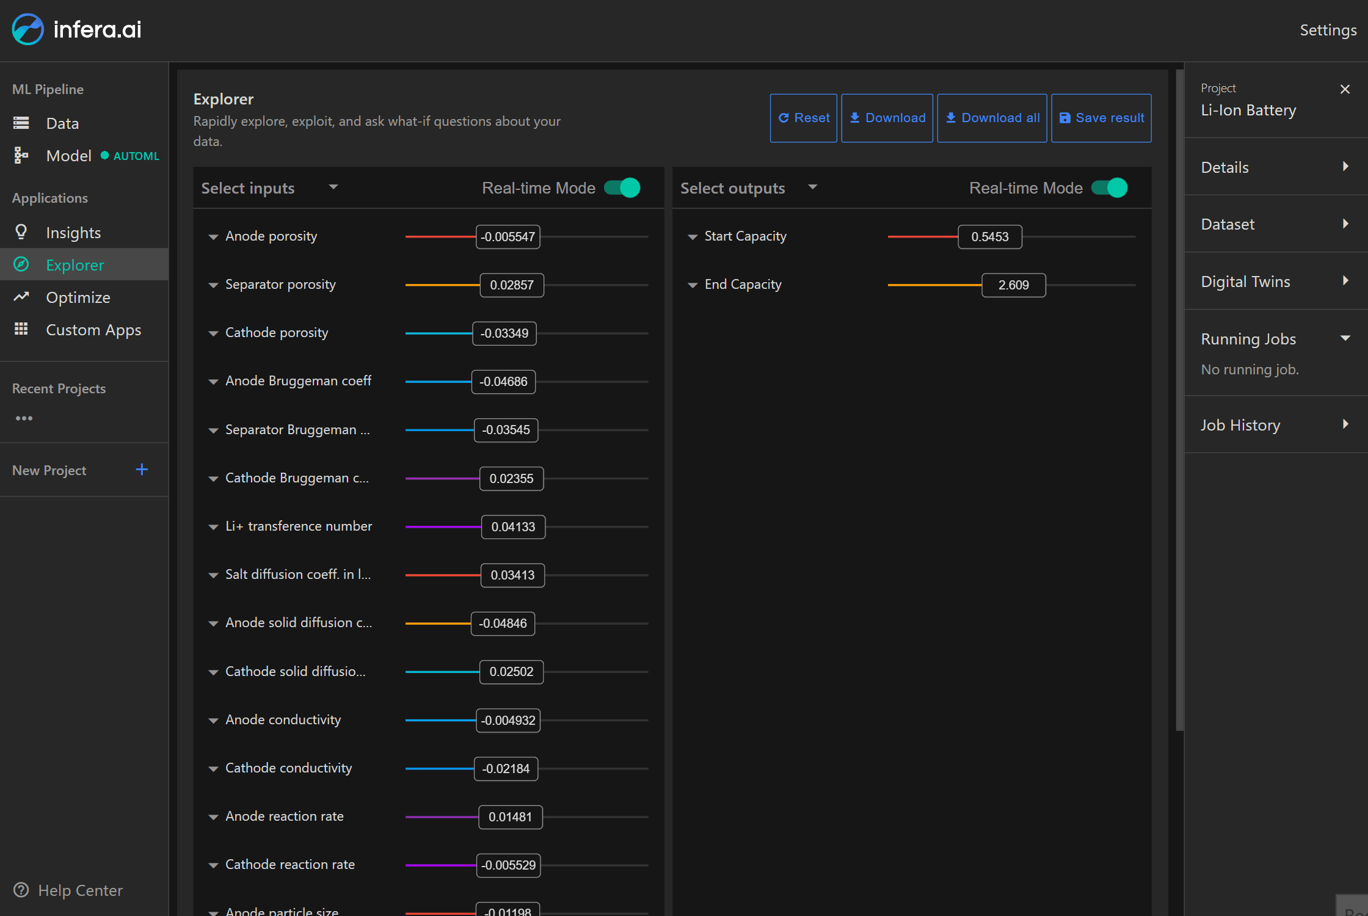Open the Select inputs dropdown
1368x916 pixels.
point(333,187)
